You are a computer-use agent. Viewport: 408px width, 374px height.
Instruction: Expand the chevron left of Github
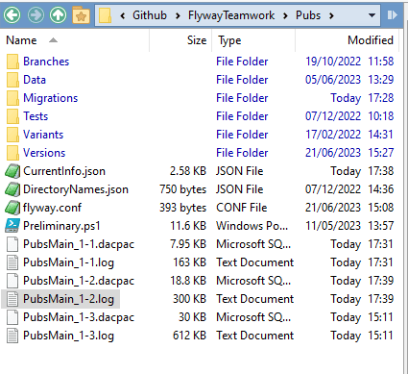[123, 15]
